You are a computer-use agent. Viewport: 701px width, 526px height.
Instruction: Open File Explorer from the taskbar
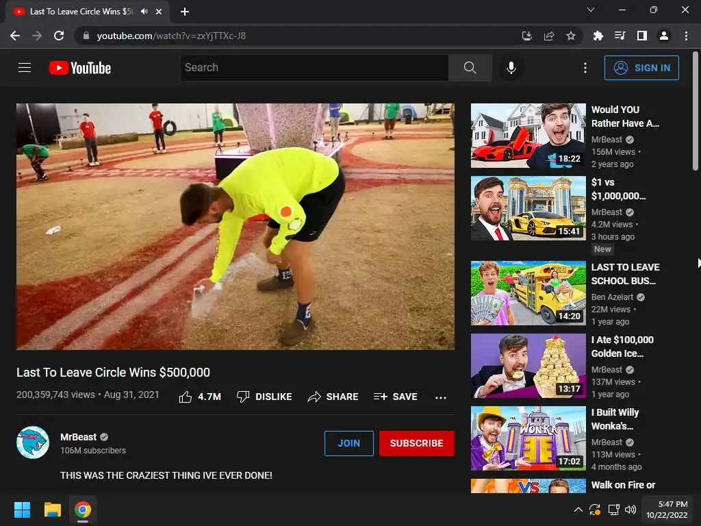[52, 510]
